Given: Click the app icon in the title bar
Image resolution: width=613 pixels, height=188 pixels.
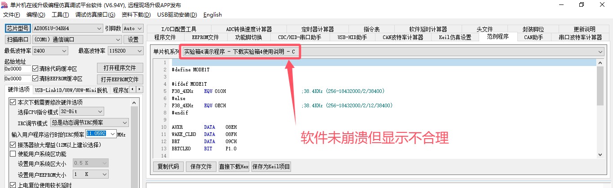Looking at the screenshot, I should coord(4,4).
